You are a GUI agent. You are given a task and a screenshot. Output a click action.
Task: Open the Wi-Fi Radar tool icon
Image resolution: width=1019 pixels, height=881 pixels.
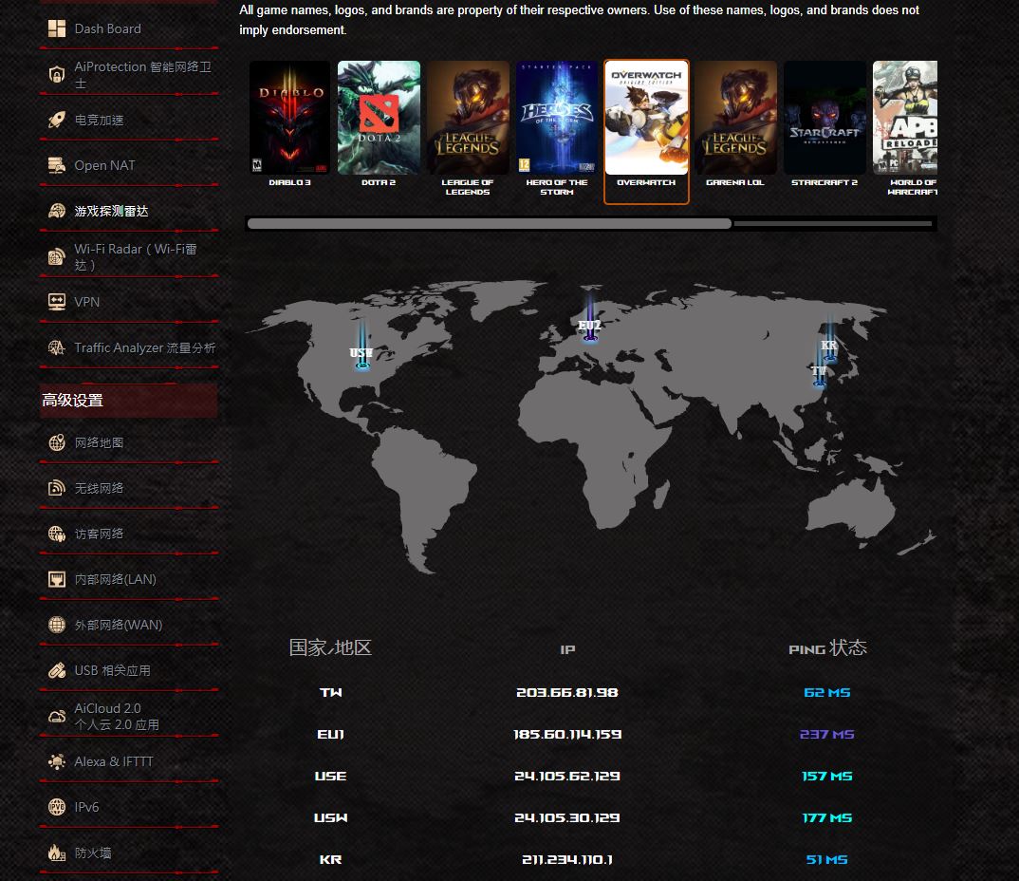tap(57, 256)
